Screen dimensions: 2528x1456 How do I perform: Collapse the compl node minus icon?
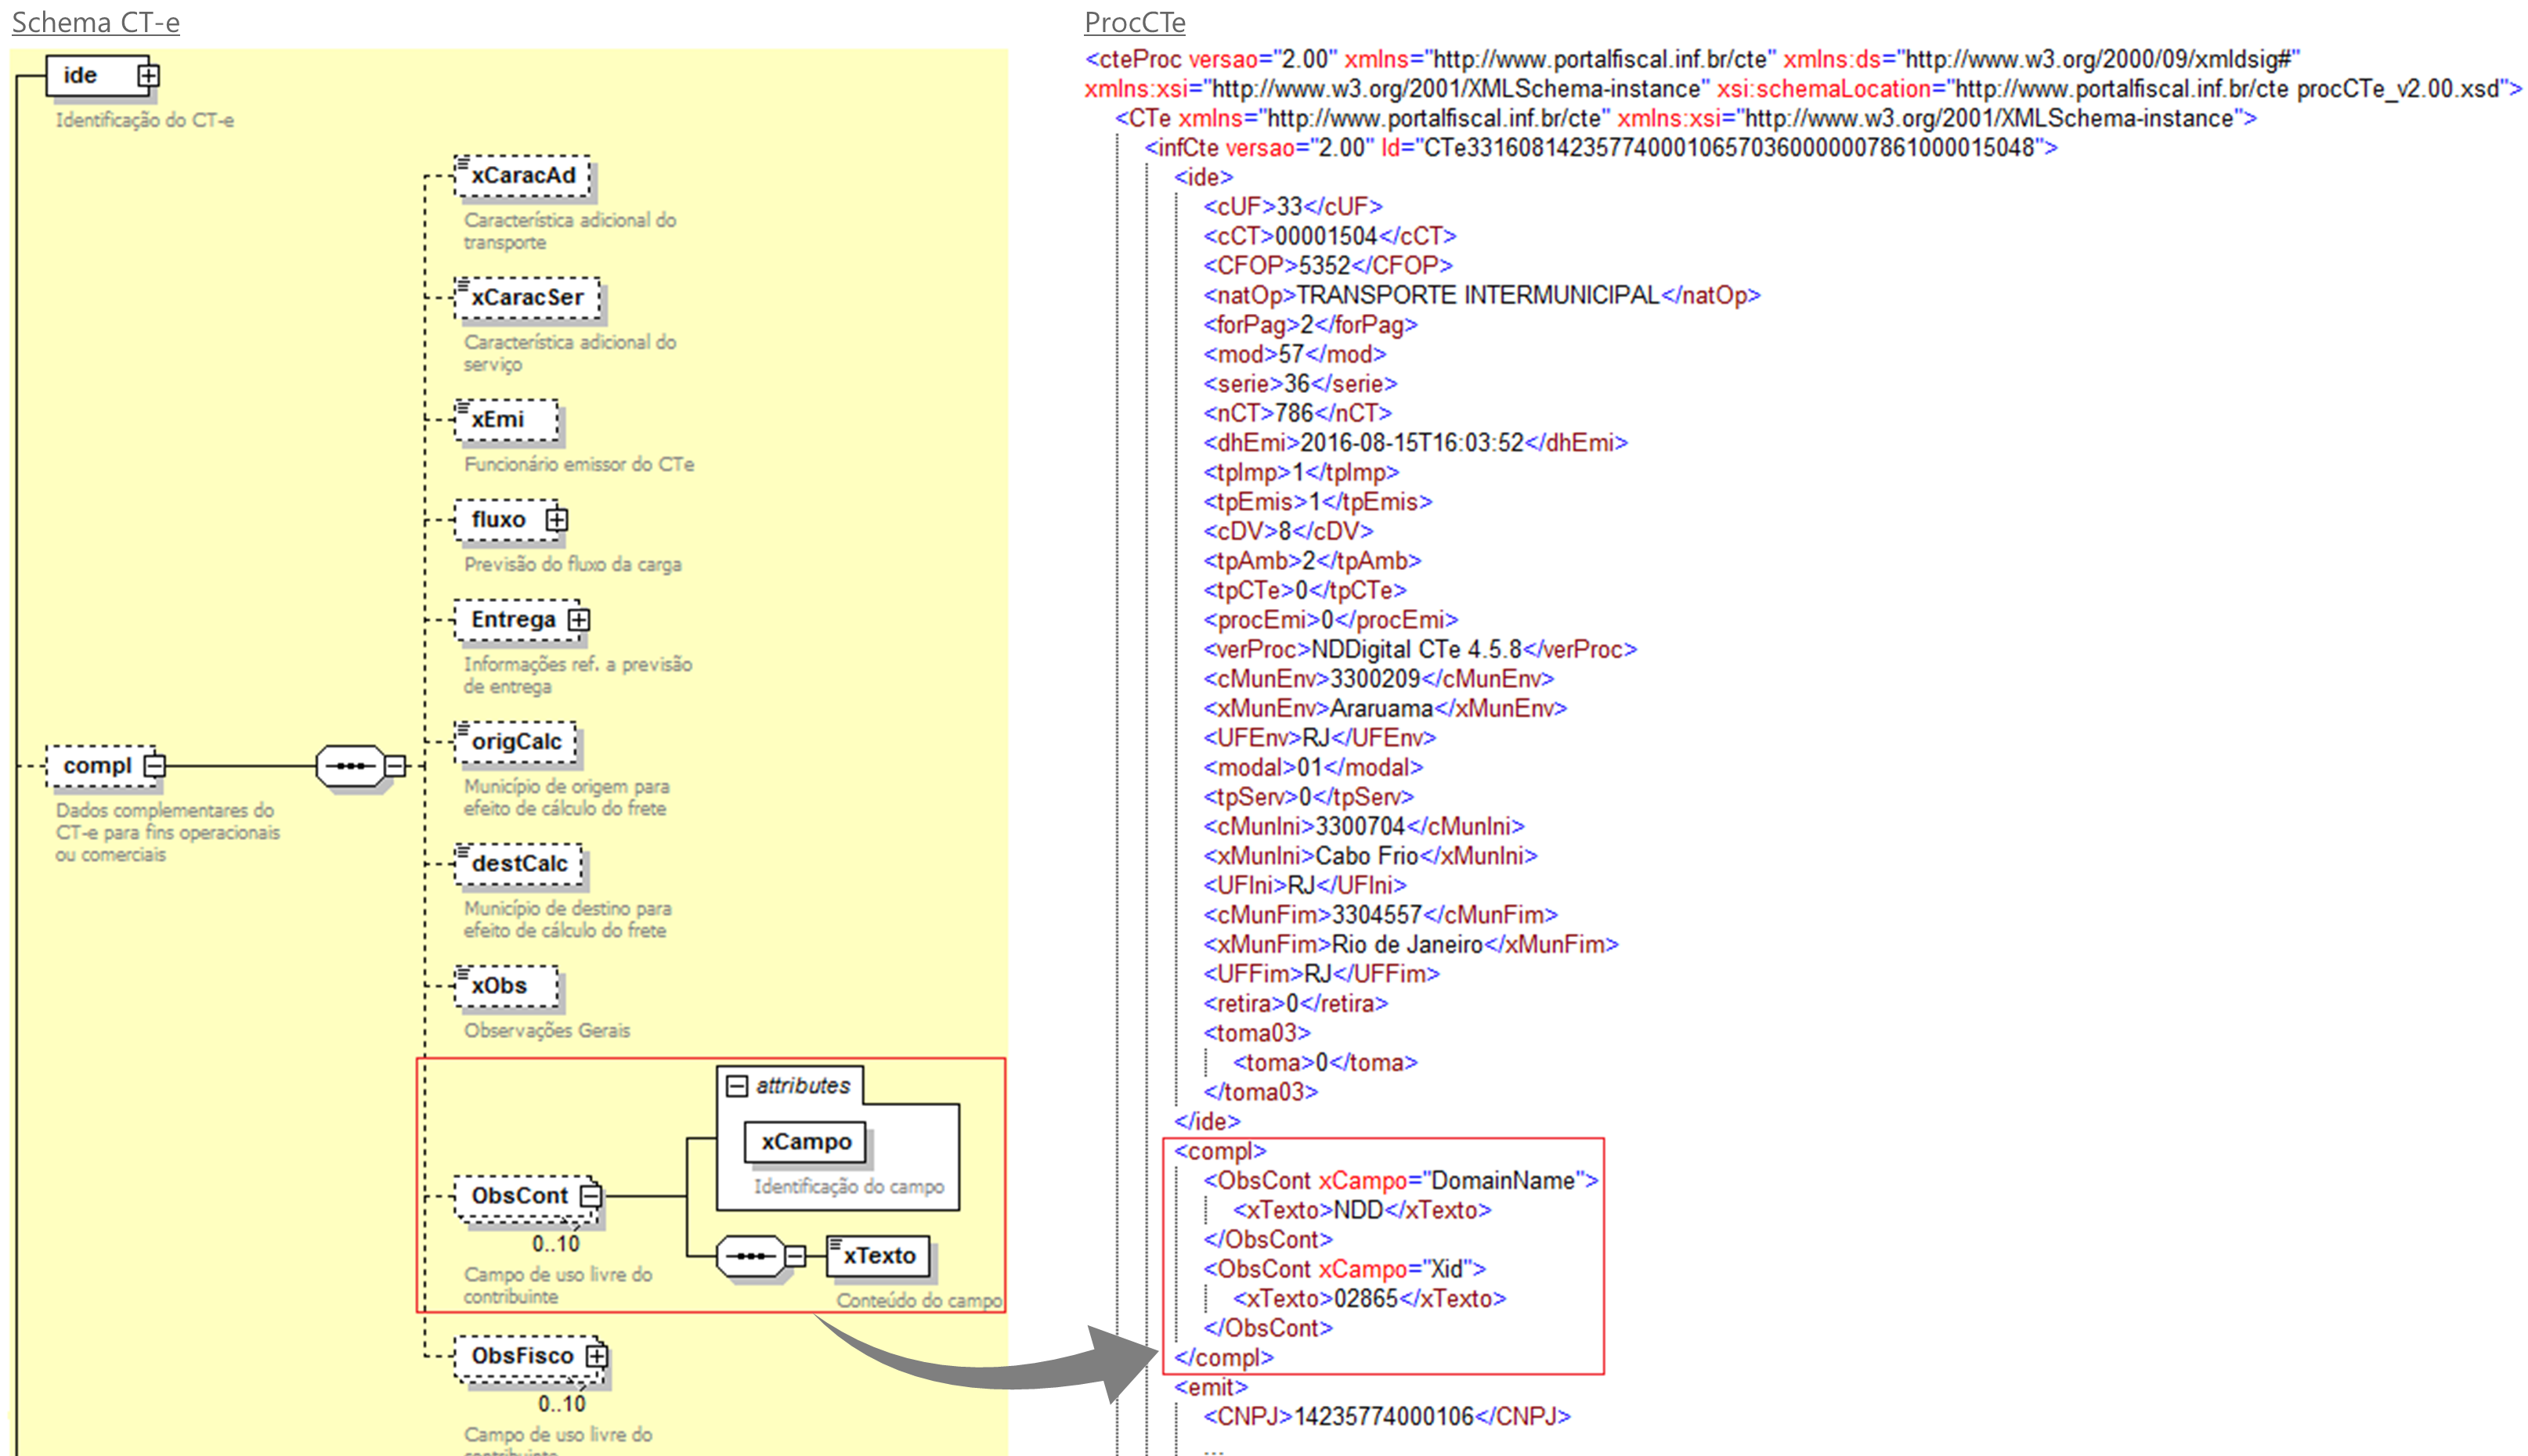click(154, 766)
